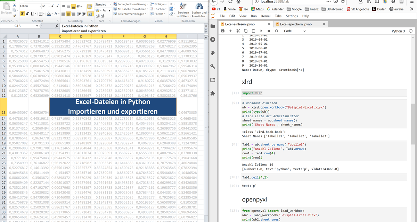Open the Kernel menu in JupyterLab
This screenshot has height=222, width=417.
click(265, 16)
